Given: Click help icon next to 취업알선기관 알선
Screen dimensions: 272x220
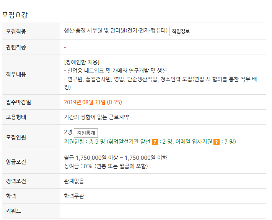Looking at the screenshot, I should pyautogui.click(x=155, y=142).
